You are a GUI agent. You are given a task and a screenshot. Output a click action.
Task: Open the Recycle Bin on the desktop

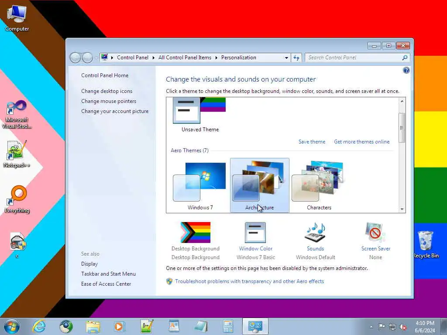click(x=426, y=244)
